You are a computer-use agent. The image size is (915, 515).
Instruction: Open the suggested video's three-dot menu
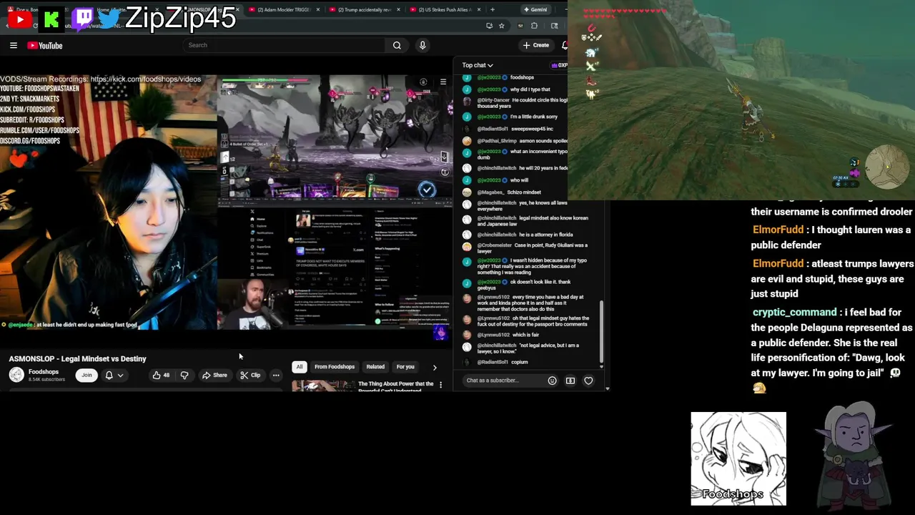point(440,385)
